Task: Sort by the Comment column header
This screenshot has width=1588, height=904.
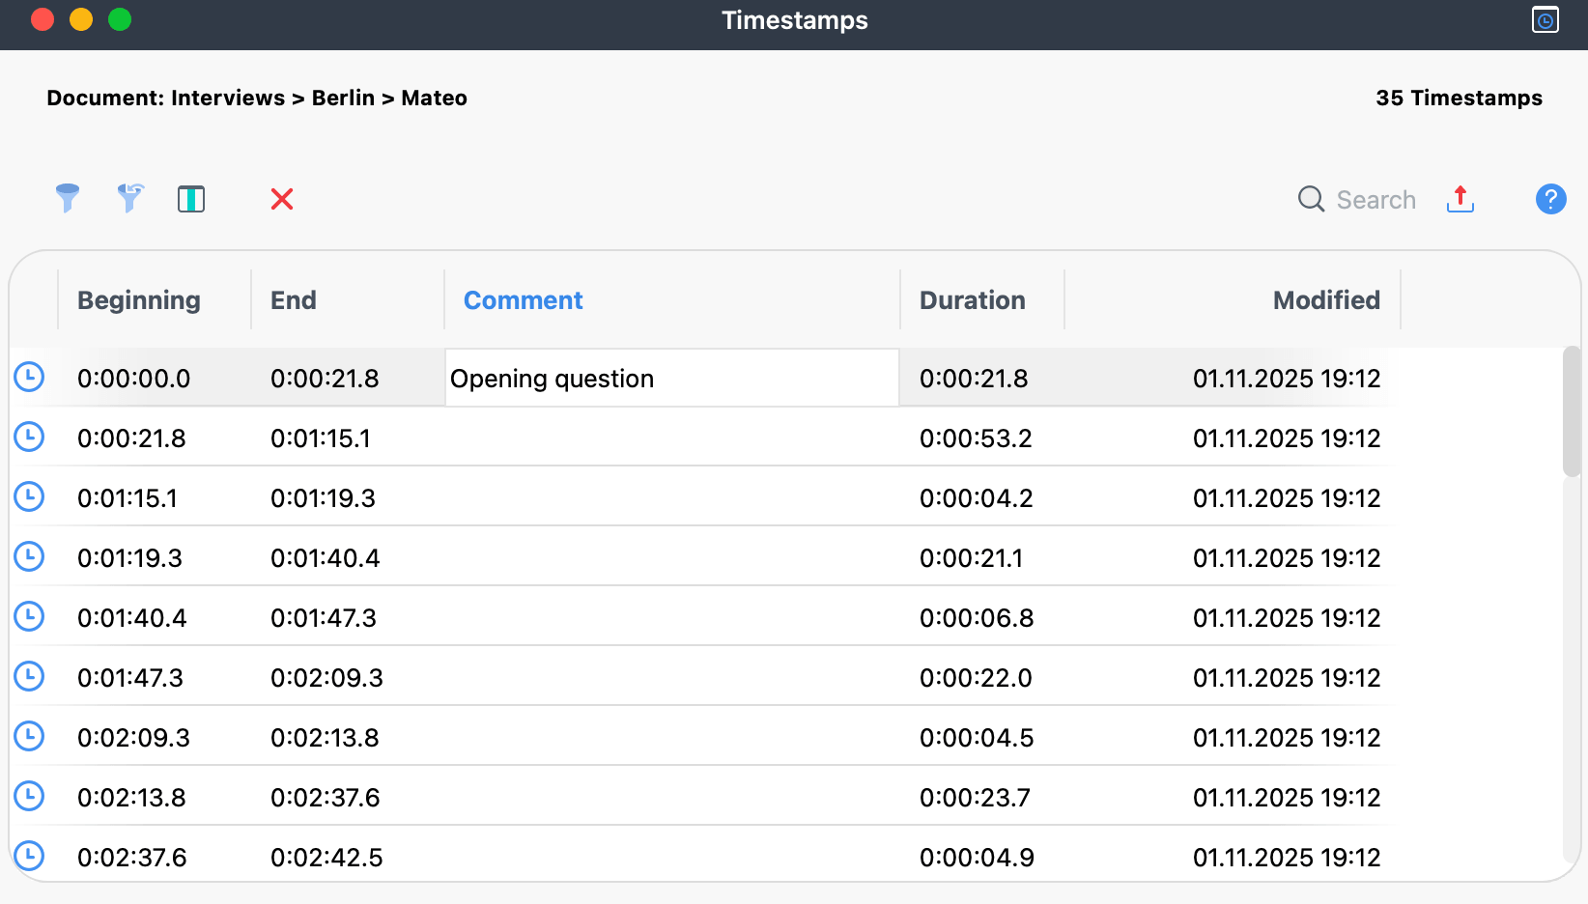Action: point(524,300)
